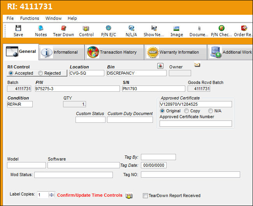Image resolution: width=253 pixels, height=206 pixels.
Task: Open the Warranty Information tab
Action: (x=176, y=52)
